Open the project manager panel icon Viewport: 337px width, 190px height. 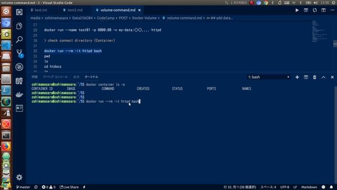(x=19, y=108)
